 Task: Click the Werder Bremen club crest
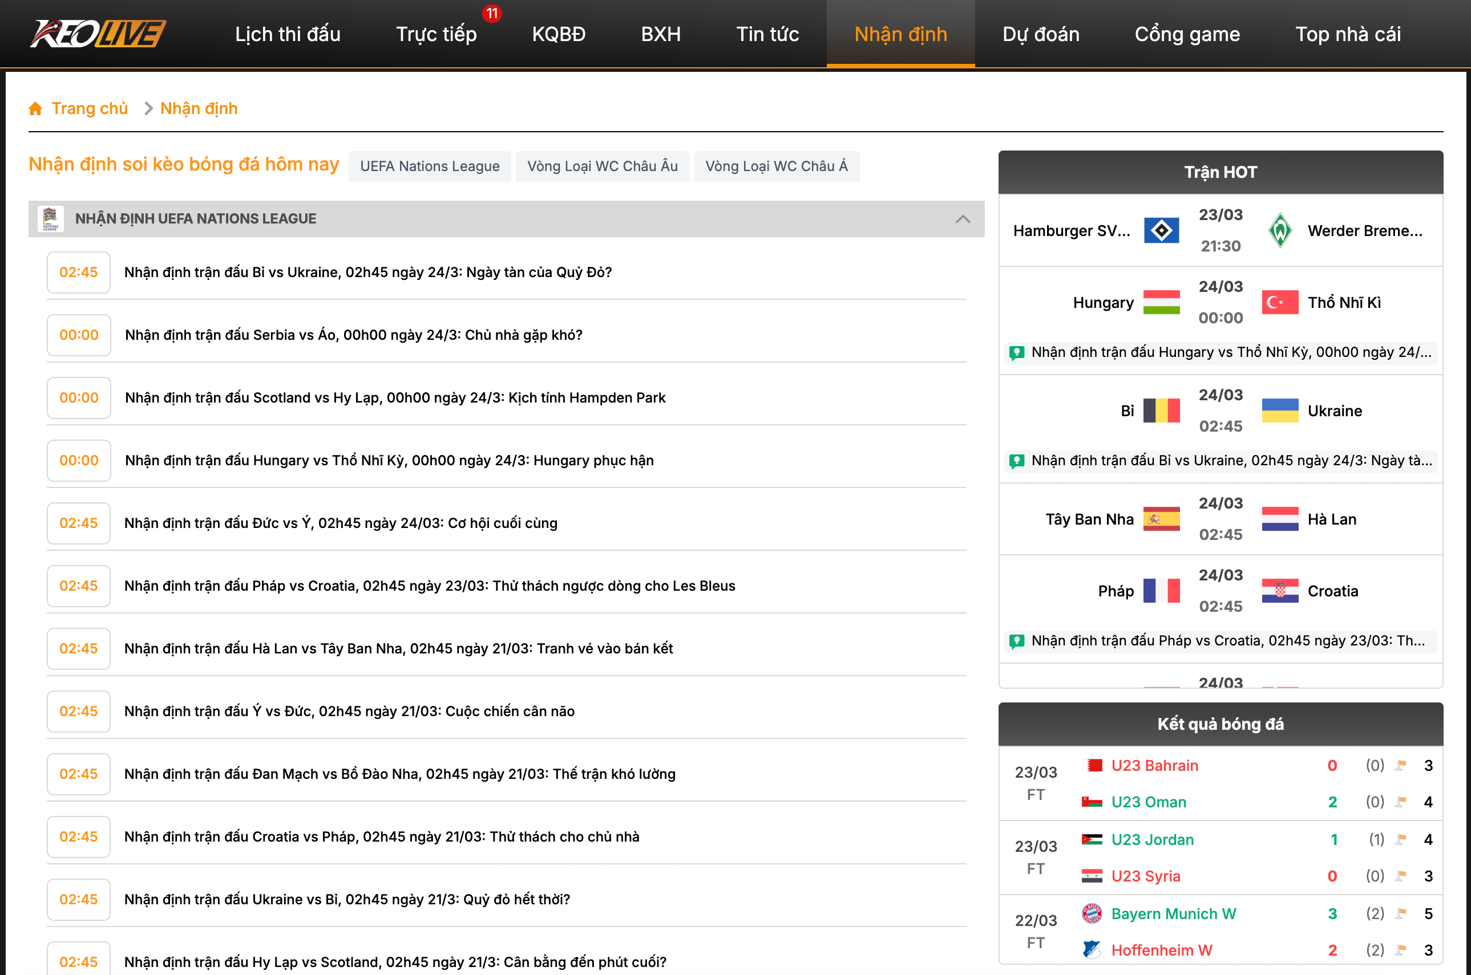tap(1279, 231)
